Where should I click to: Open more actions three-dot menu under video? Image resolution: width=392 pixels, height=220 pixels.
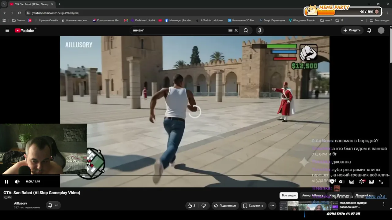coord(272,206)
